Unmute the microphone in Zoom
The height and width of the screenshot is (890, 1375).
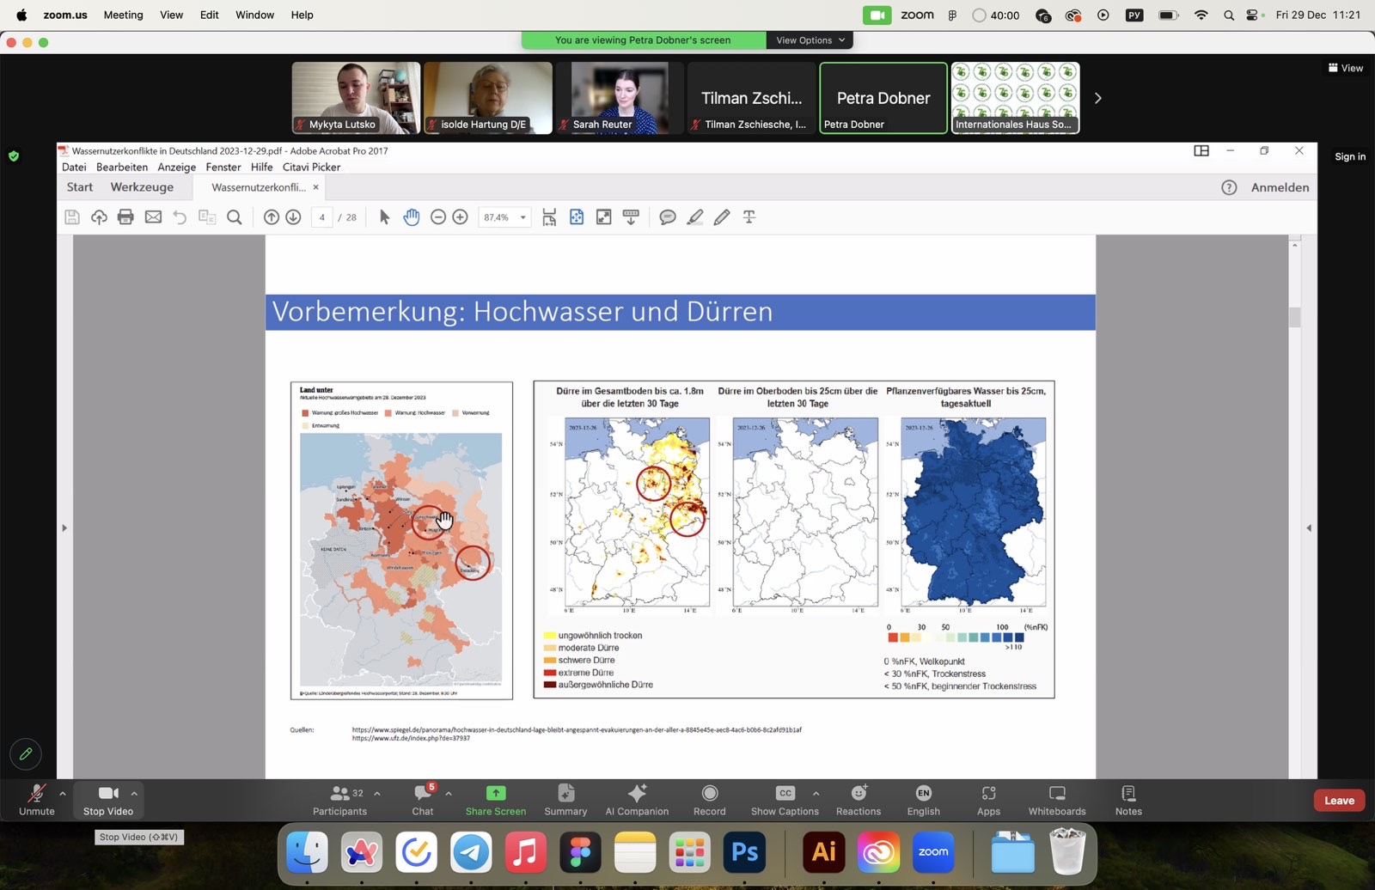click(x=36, y=800)
